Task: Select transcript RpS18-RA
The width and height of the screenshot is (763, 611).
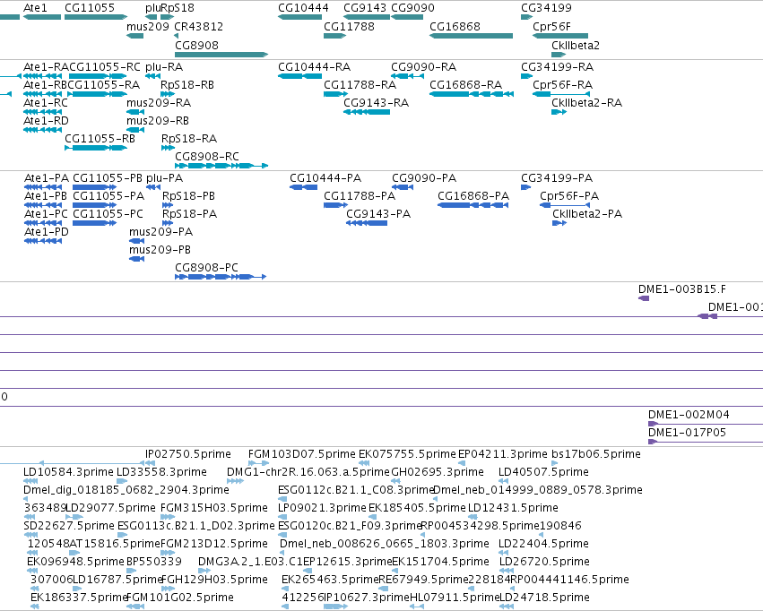Action: [168, 148]
